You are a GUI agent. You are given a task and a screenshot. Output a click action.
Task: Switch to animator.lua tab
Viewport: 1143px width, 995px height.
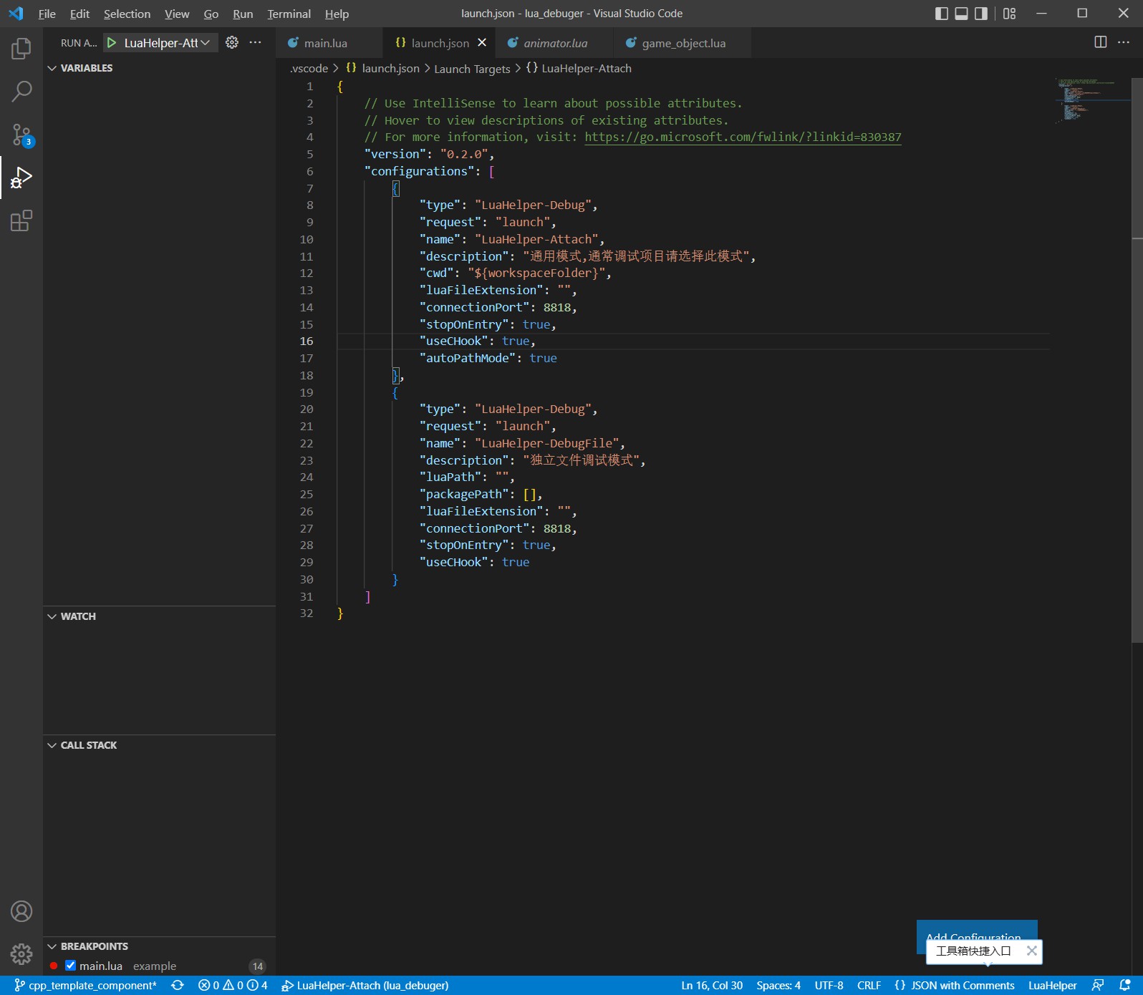pos(555,43)
